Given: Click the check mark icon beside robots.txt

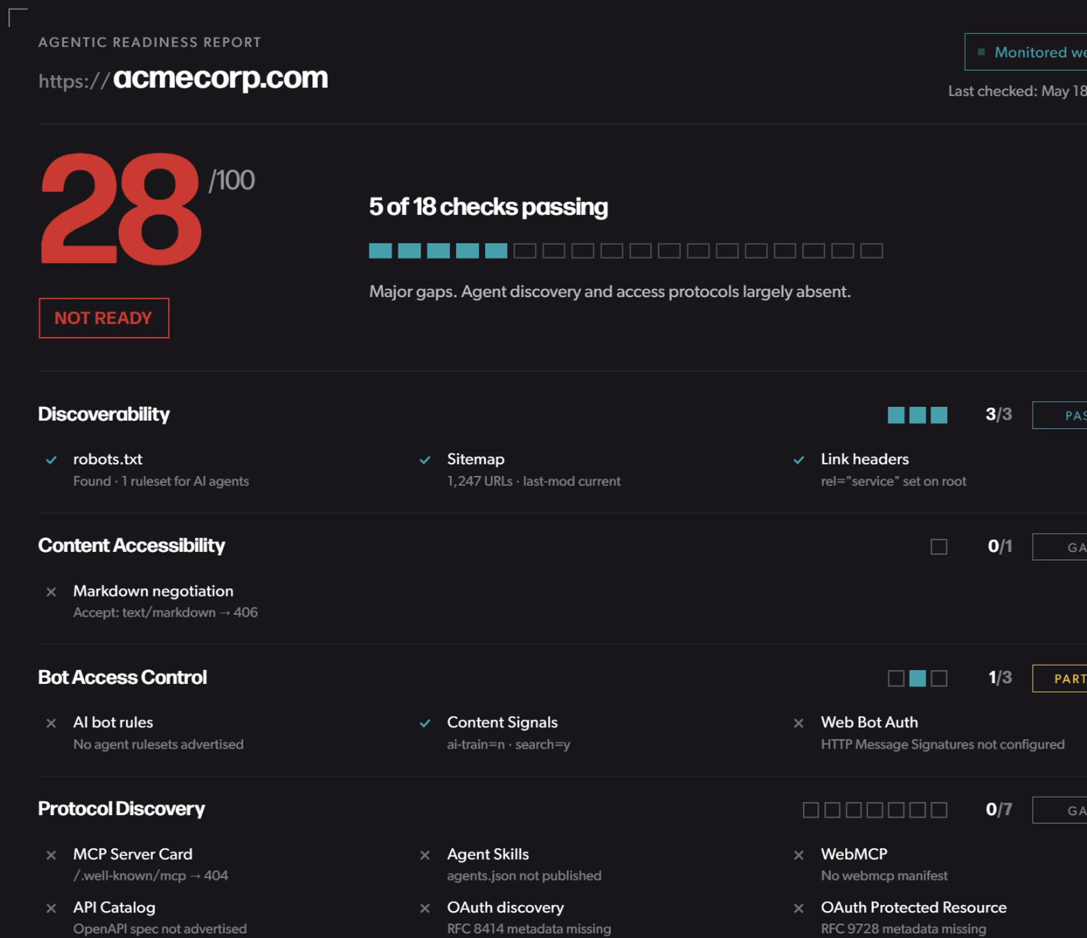Looking at the screenshot, I should (51, 460).
